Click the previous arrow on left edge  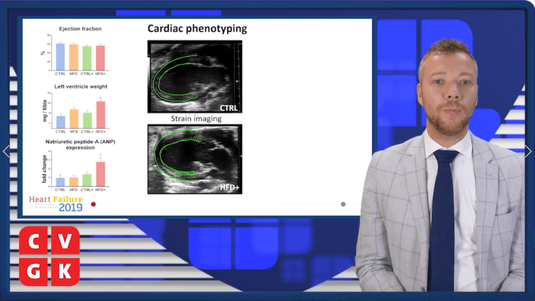tap(6, 151)
